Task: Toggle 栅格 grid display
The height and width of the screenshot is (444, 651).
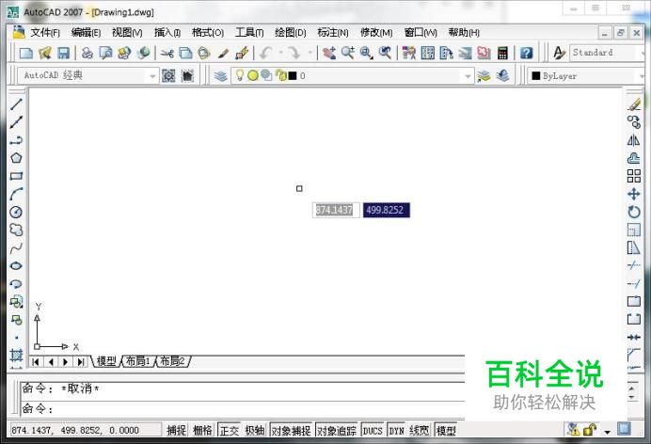Action: [202, 430]
